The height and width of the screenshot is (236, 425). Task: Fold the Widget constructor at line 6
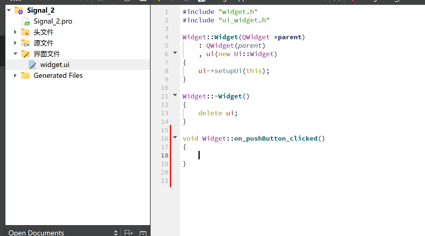pos(175,53)
